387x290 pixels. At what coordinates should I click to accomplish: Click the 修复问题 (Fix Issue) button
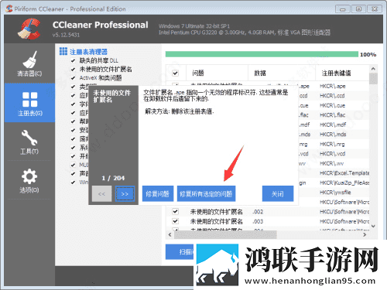[x=158, y=193]
